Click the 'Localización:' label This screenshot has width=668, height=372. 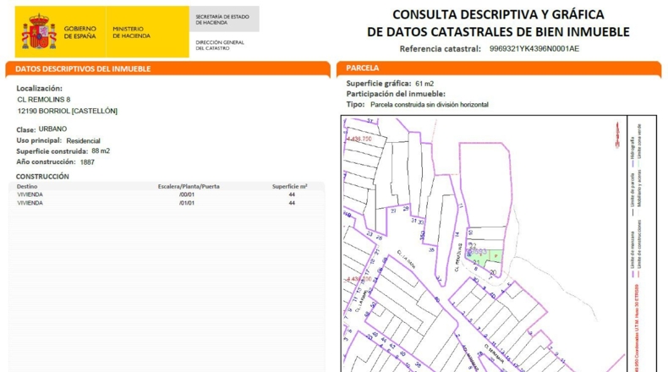pyautogui.click(x=39, y=88)
